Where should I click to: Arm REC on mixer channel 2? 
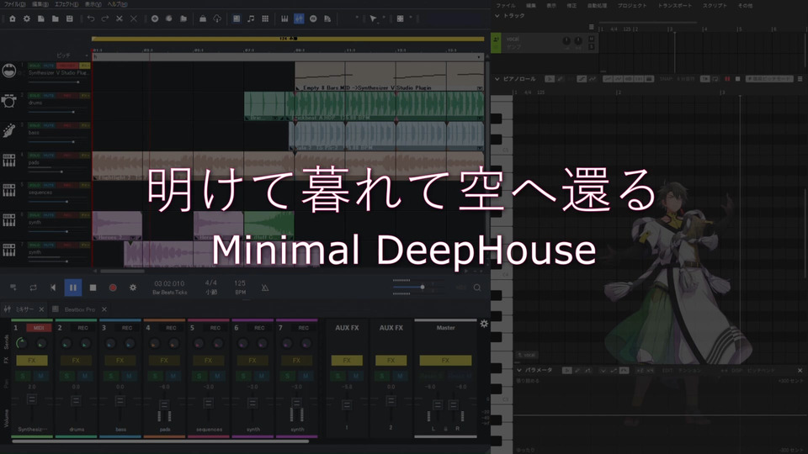pos(82,328)
